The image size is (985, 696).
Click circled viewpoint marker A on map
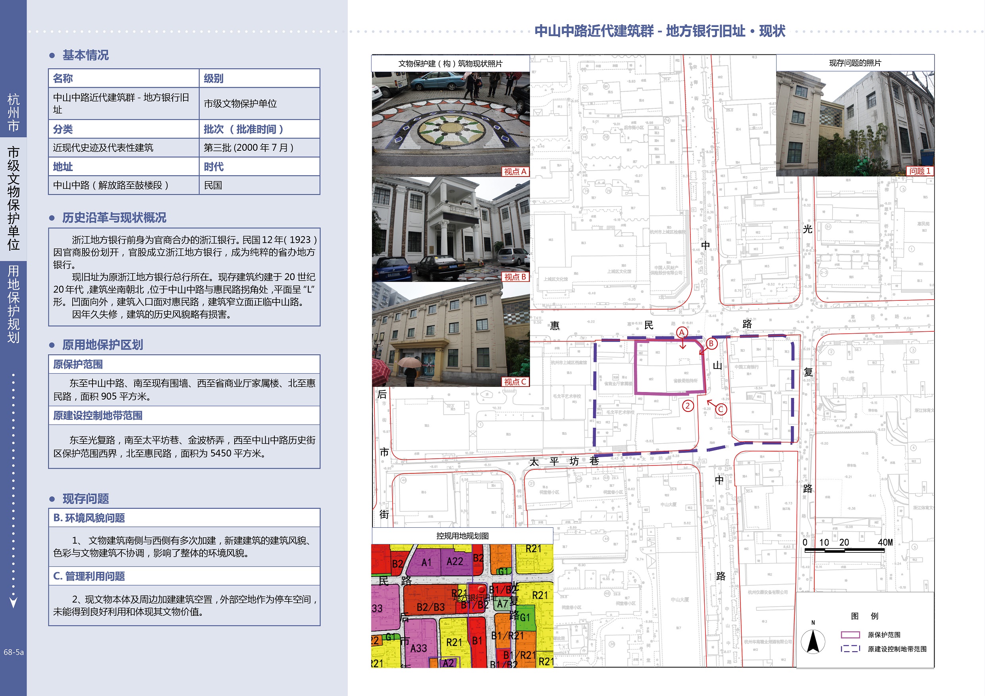tap(682, 333)
